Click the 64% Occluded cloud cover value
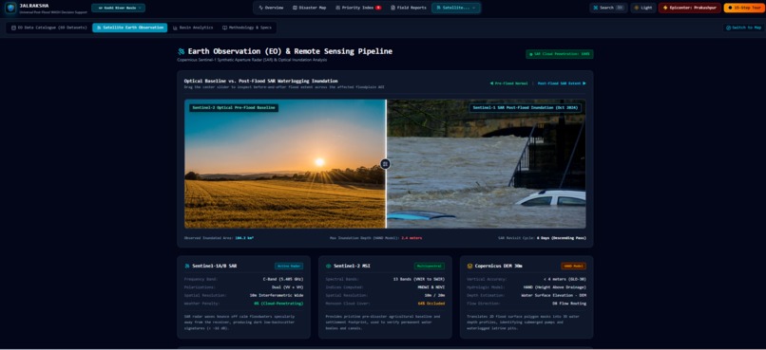This screenshot has width=766, height=350. click(x=431, y=304)
